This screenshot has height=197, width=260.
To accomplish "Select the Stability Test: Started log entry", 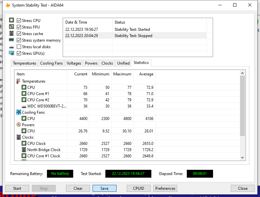I will click(135, 30).
